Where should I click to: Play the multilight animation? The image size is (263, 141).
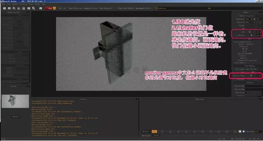(x=244, y=132)
